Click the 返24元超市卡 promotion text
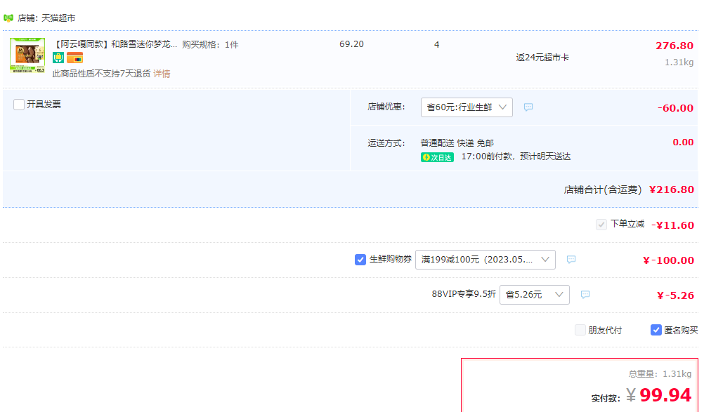Image resolution: width=704 pixels, height=412 pixels. click(542, 58)
